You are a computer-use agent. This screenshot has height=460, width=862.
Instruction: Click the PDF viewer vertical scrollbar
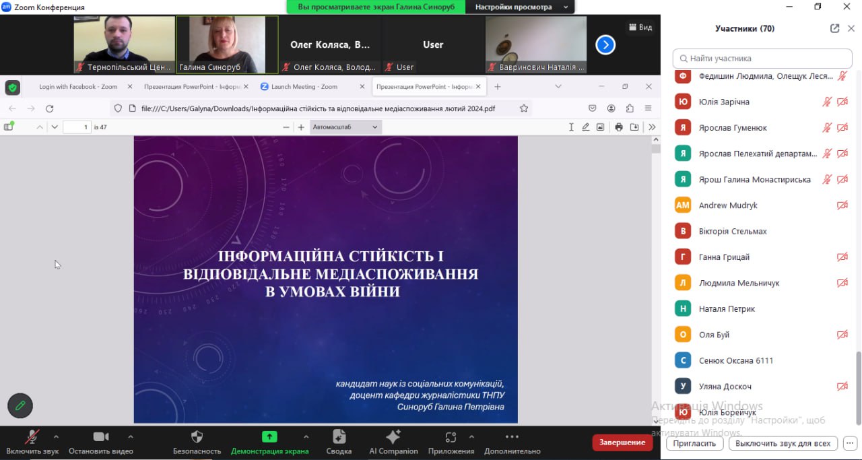(x=656, y=150)
